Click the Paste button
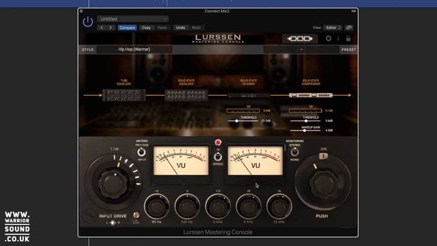 click(x=163, y=27)
